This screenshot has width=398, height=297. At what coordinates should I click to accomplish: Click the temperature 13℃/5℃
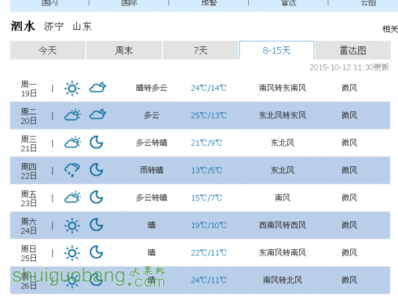pos(206,170)
